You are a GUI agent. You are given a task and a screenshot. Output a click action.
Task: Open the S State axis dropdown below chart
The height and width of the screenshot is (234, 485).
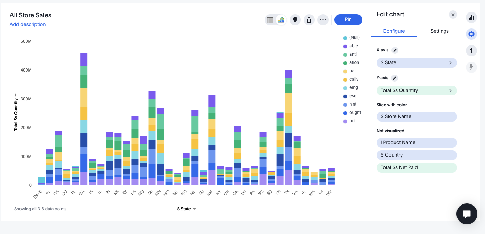click(x=187, y=209)
